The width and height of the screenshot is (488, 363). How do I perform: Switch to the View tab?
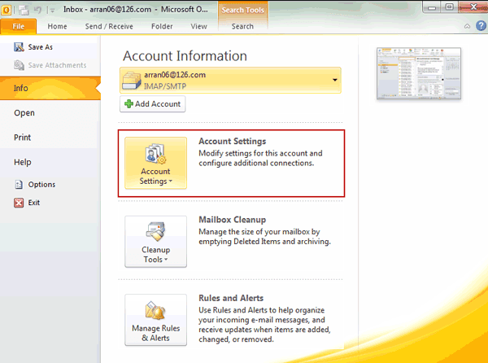point(199,27)
